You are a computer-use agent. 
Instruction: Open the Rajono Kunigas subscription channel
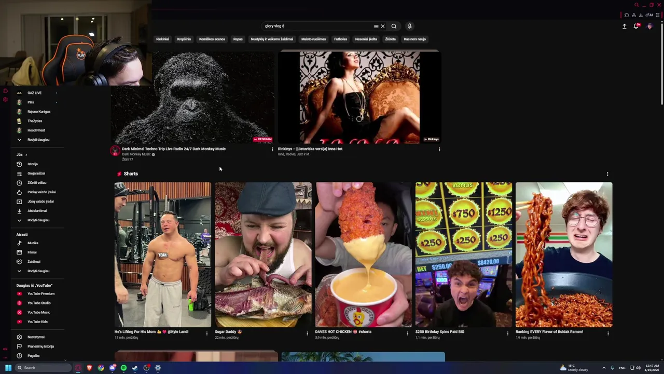pos(39,112)
